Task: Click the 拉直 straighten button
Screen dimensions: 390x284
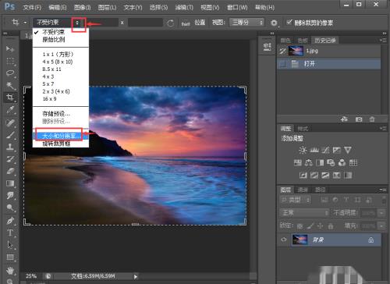Action: (200, 23)
